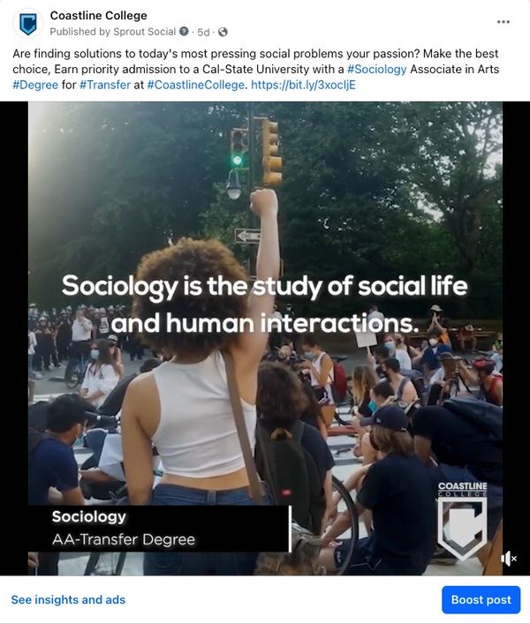The image size is (530, 624).
Task: Open the #Sociology hashtag
Action: (377, 69)
